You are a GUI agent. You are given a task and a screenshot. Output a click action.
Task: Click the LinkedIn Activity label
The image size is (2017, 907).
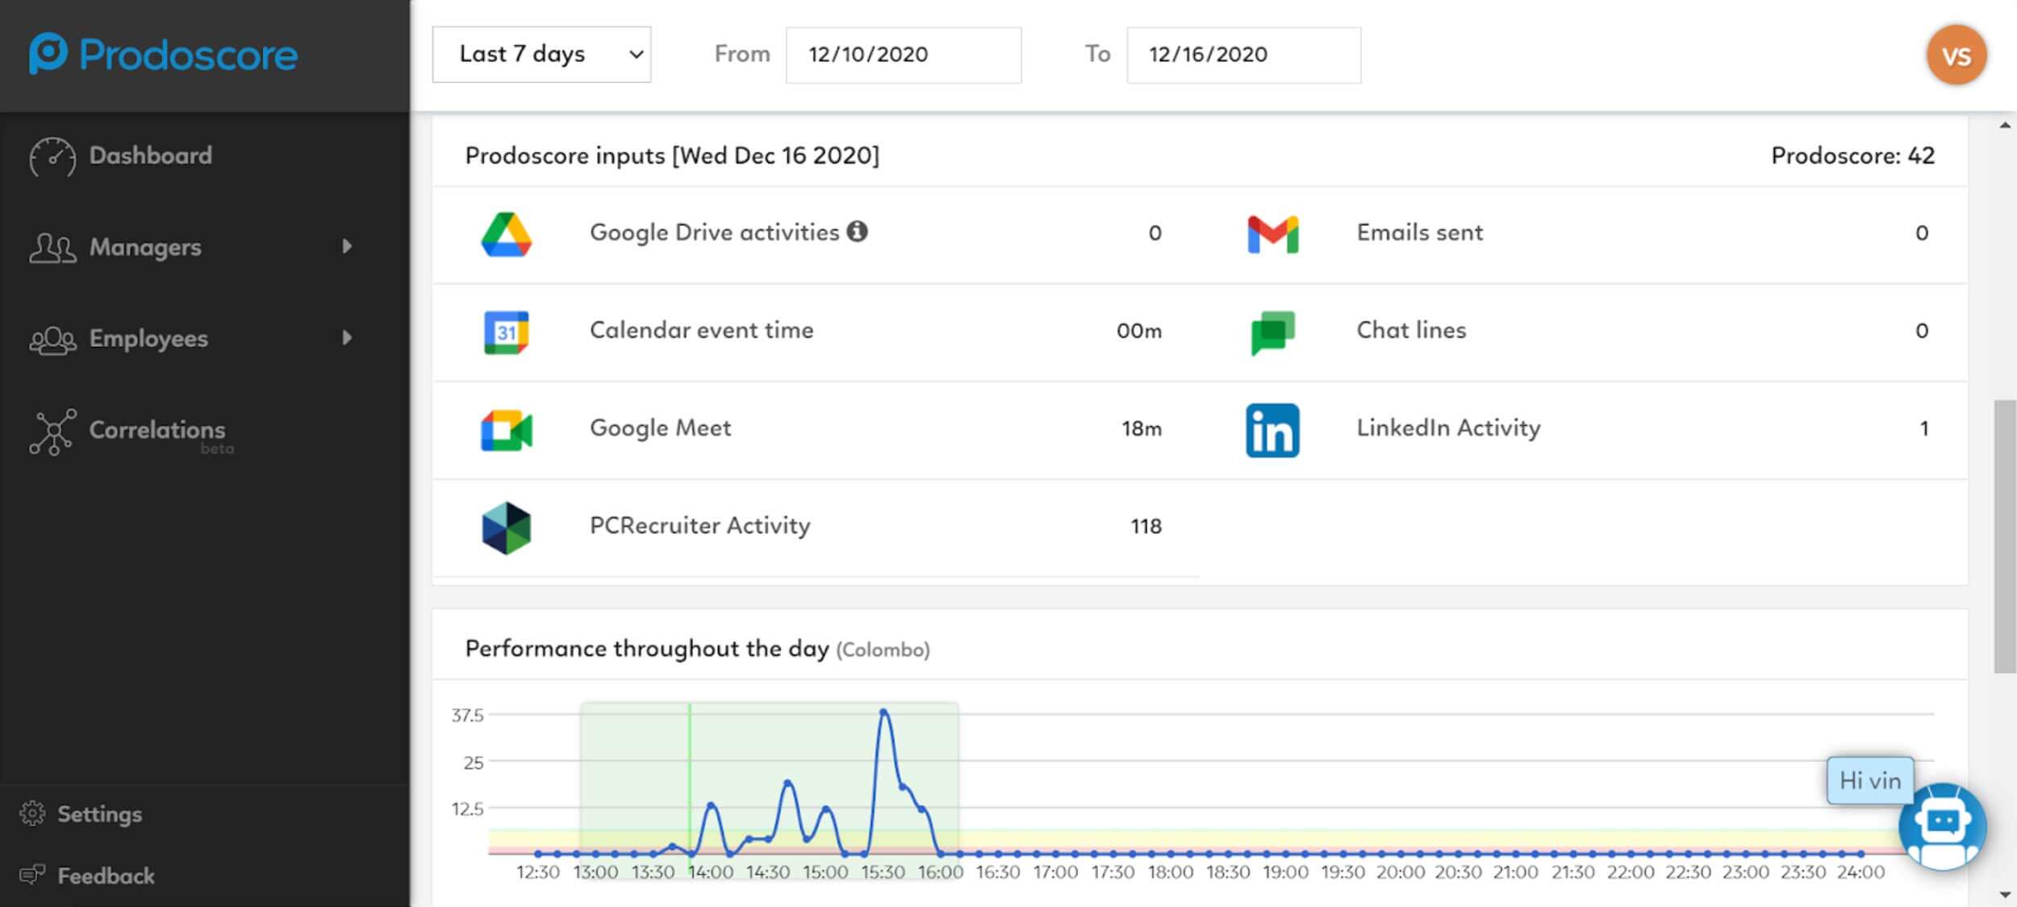(x=1448, y=428)
